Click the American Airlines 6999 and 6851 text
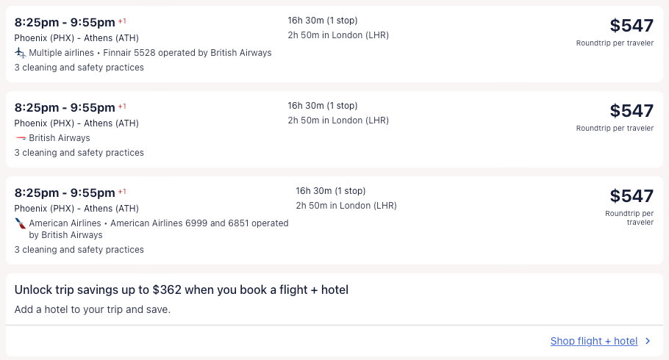This screenshot has width=669, height=360. (198, 223)
